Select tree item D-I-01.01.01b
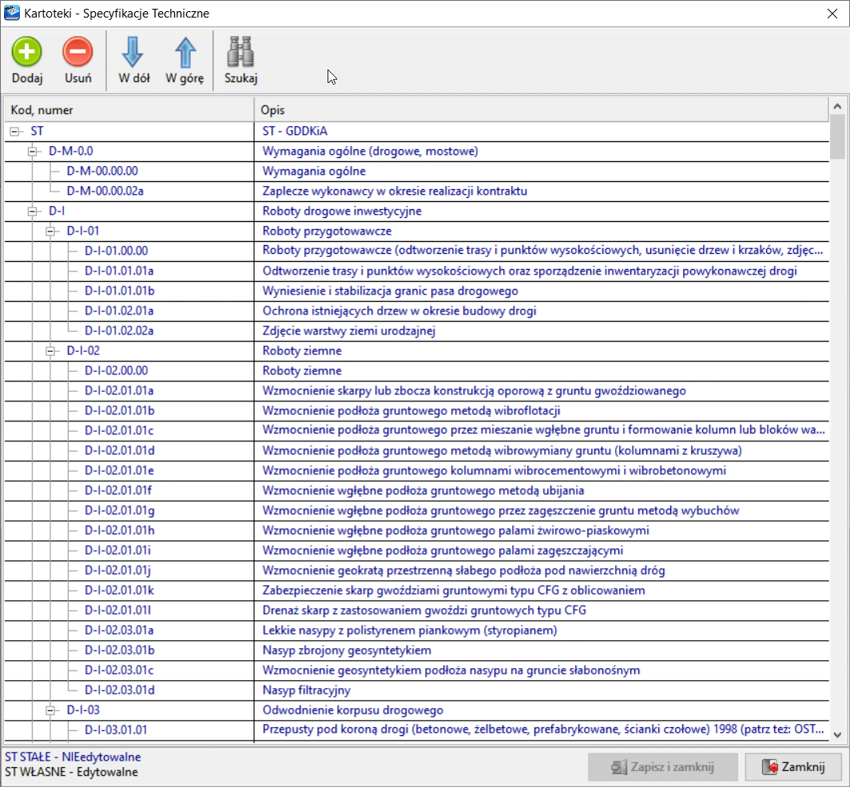Screen dimensions: 850x787 119,291
